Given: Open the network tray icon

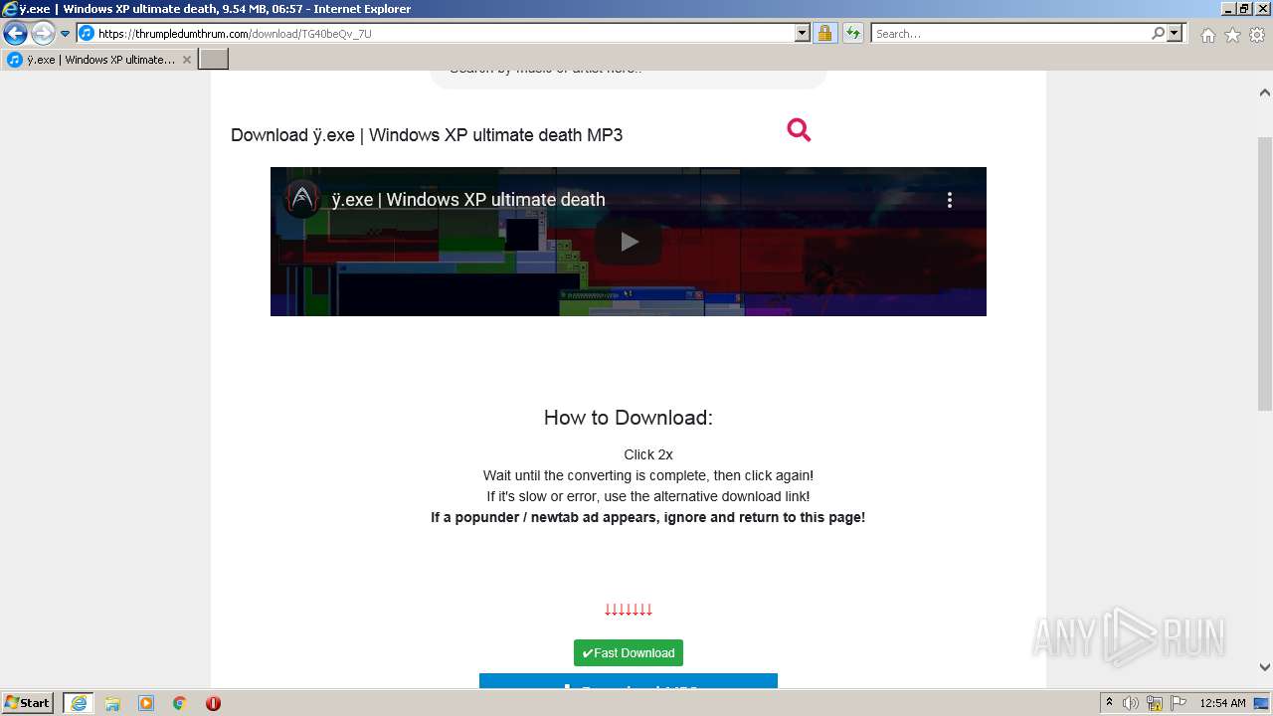Looking at the screenshot, I should [1155, 703].
